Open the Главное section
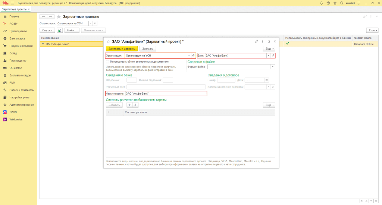382x205 pixels. point(14,16)
